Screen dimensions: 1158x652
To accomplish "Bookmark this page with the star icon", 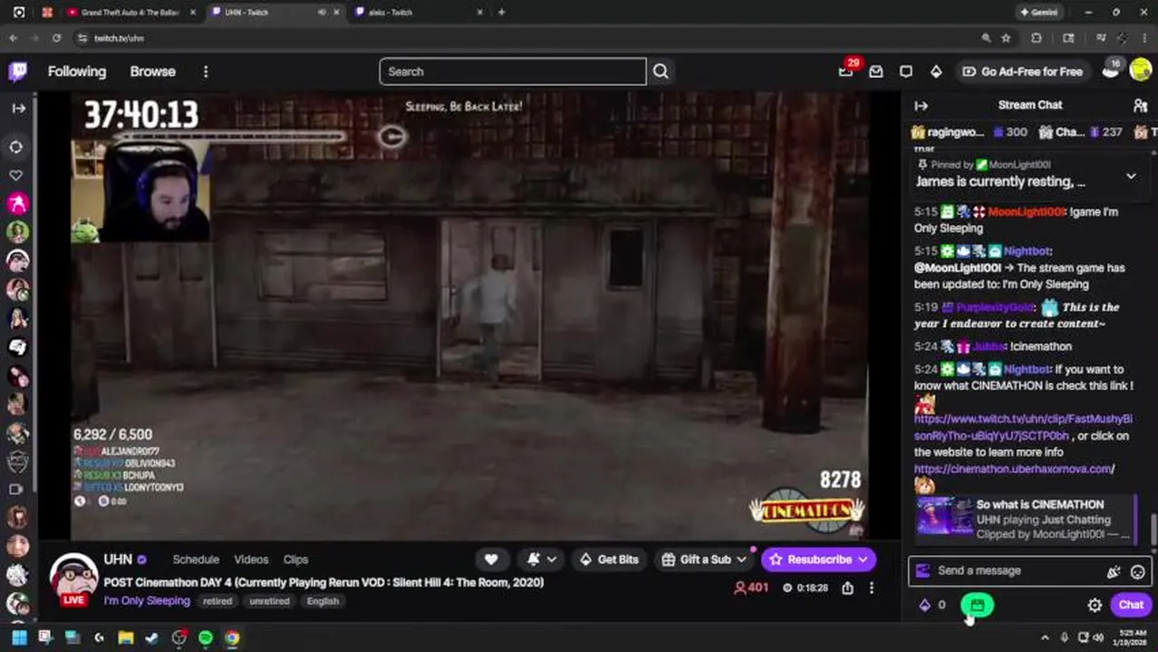I will pyautogui.click(x=1006, y=38).
